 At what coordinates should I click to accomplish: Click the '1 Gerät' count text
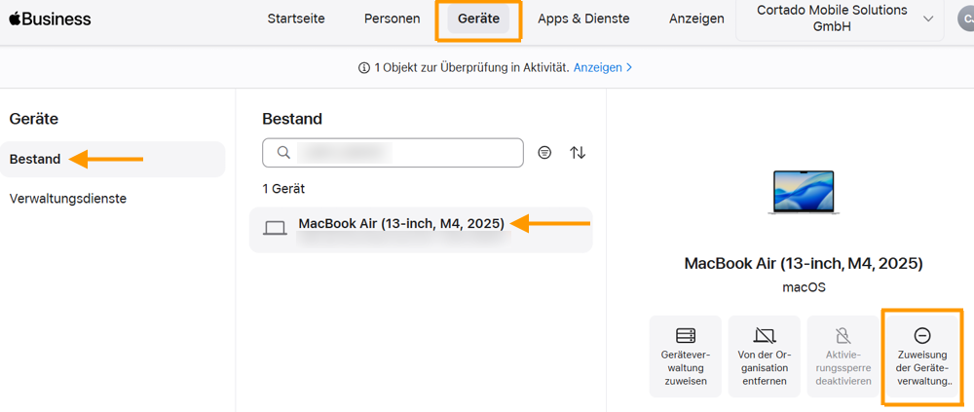click(x=283, y=188)
